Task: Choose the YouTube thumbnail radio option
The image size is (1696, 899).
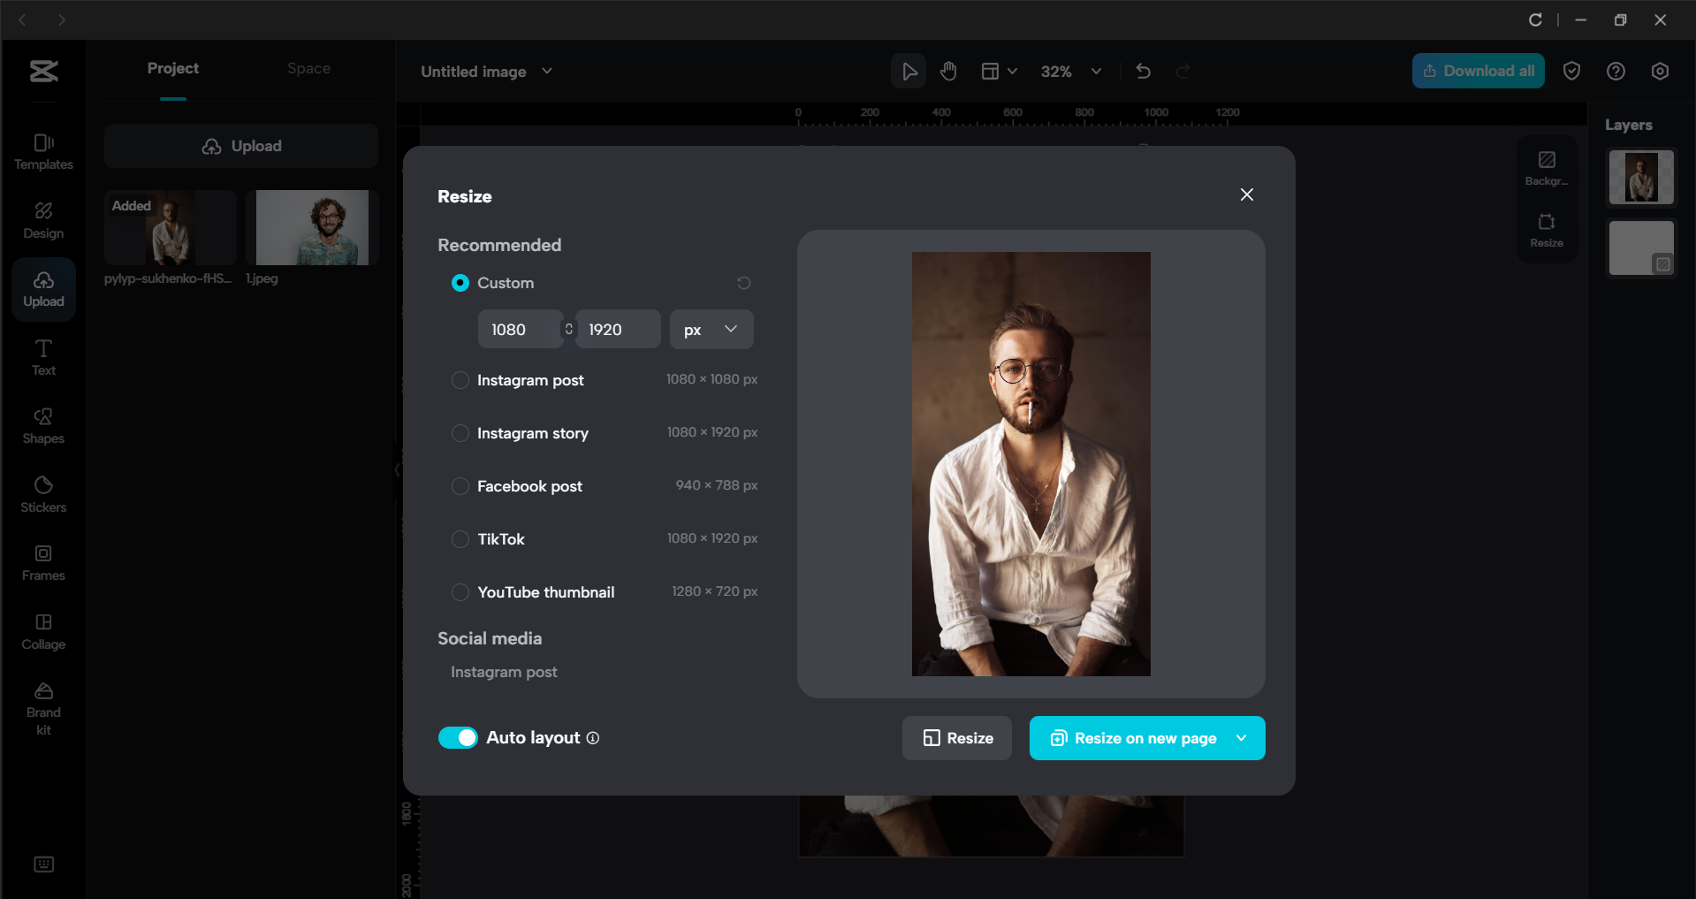Action: 460,592
